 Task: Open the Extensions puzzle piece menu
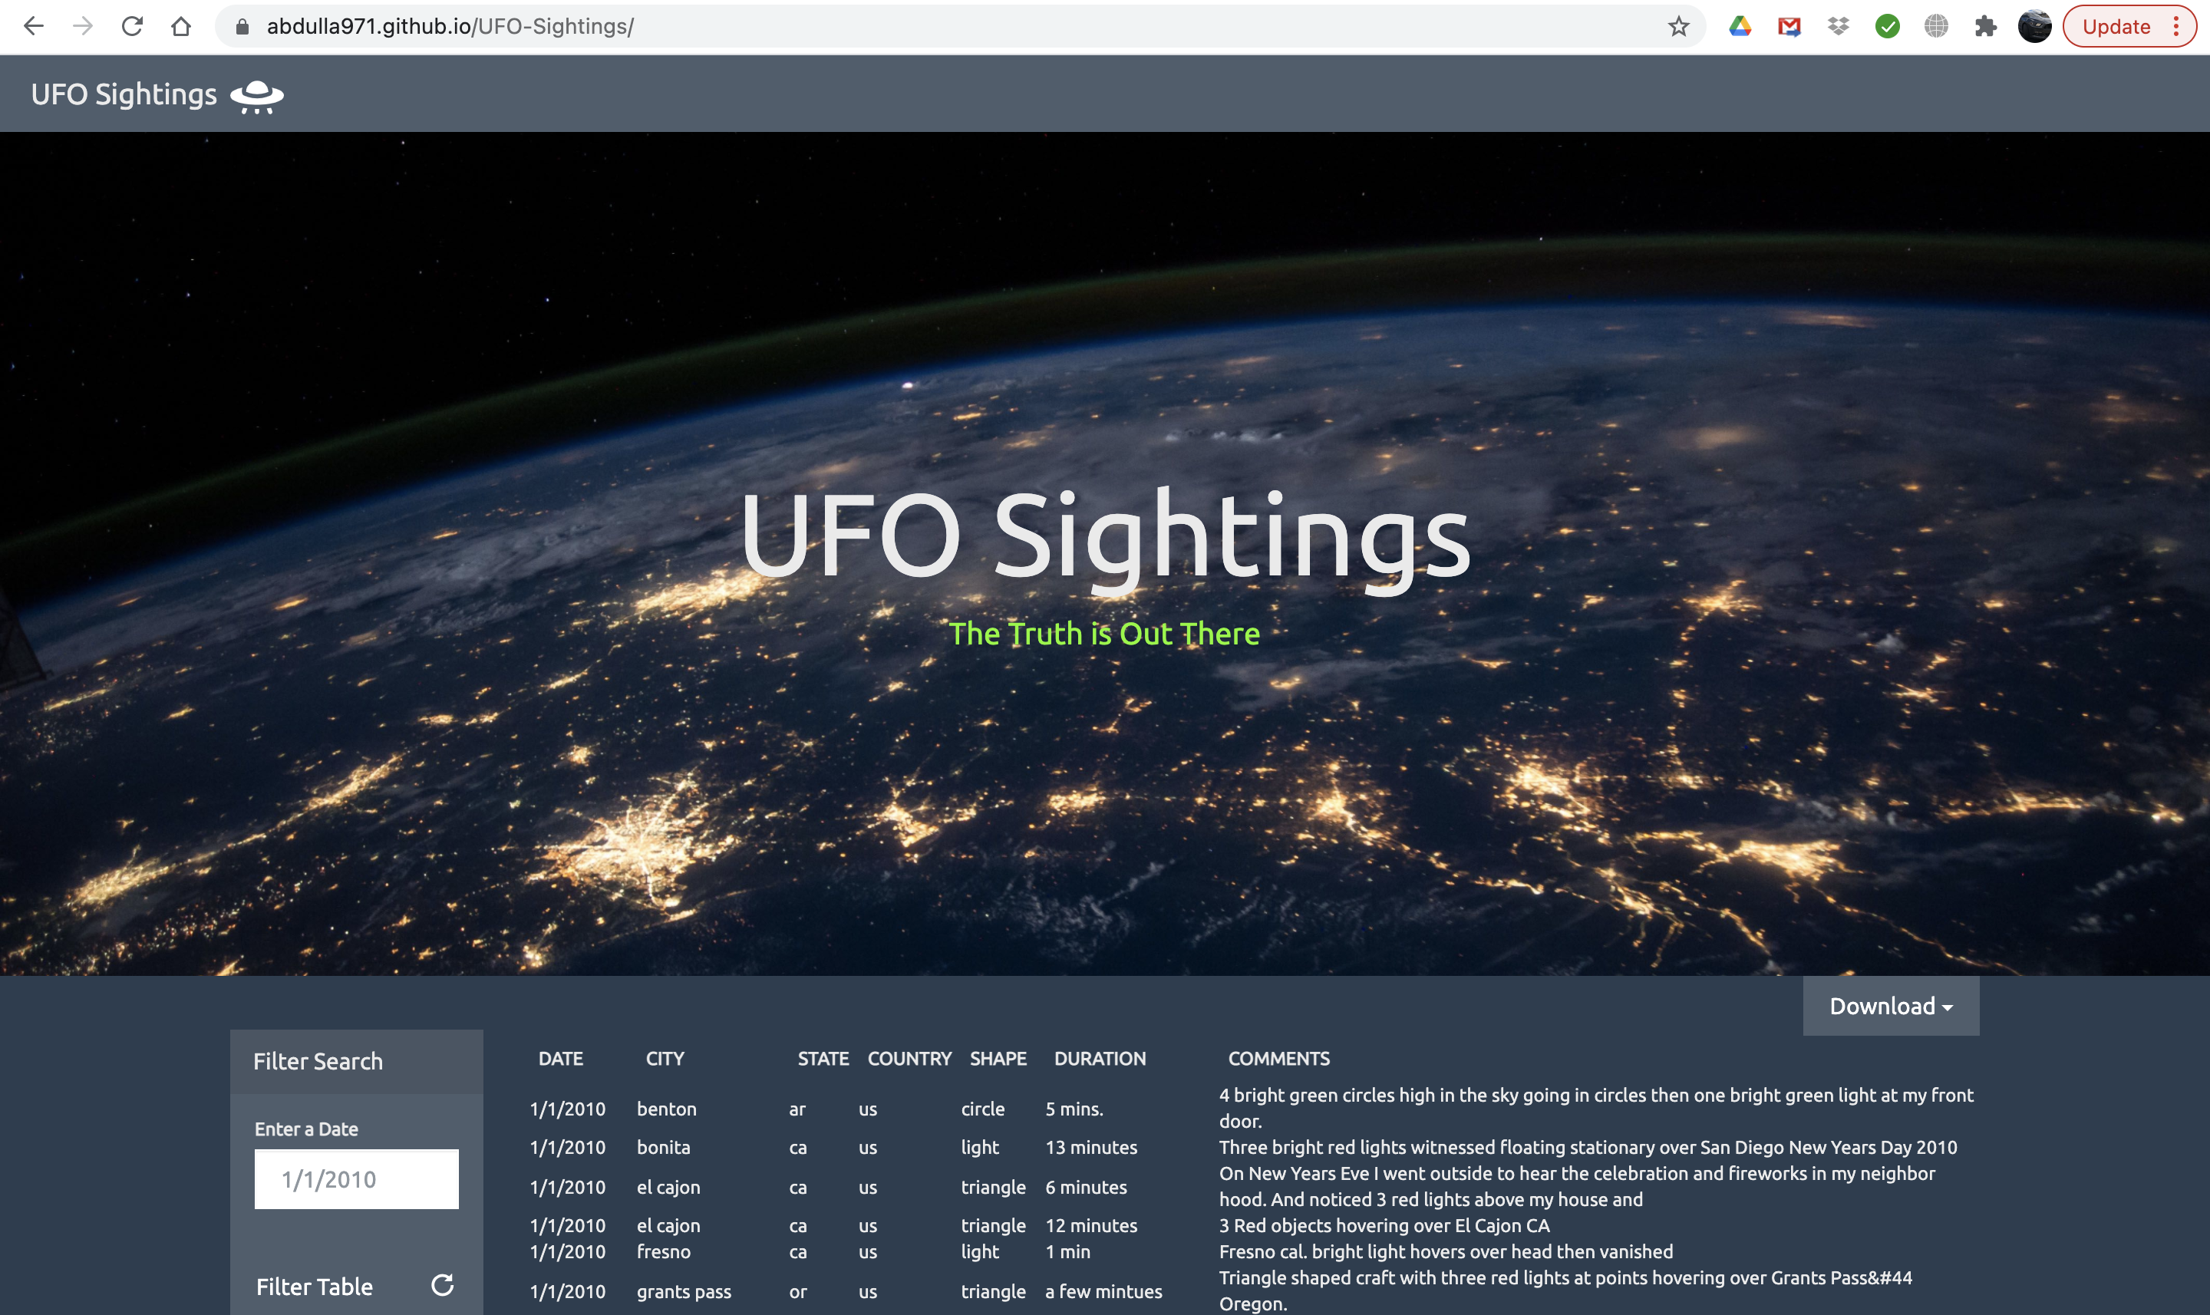click(1986, 27)
